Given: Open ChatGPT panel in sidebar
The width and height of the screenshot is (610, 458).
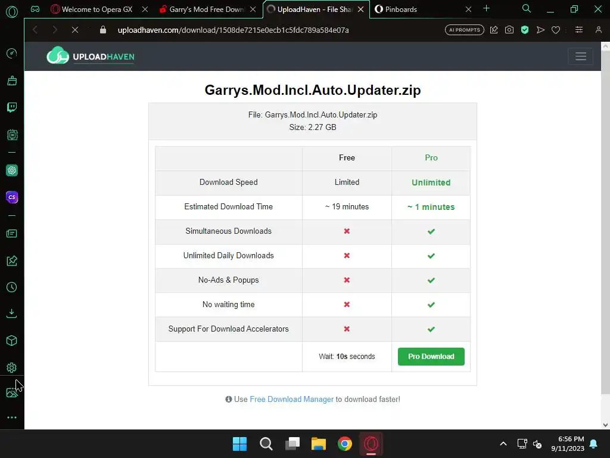Looking at the screenshot, I should pyautogui.click(x=12, y=170).
